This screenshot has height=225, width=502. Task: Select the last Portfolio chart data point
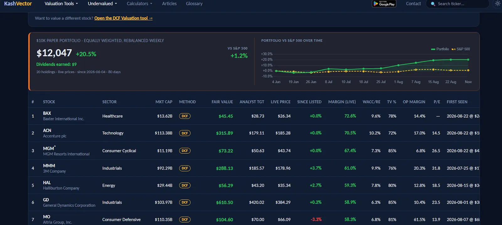(468, 59)
